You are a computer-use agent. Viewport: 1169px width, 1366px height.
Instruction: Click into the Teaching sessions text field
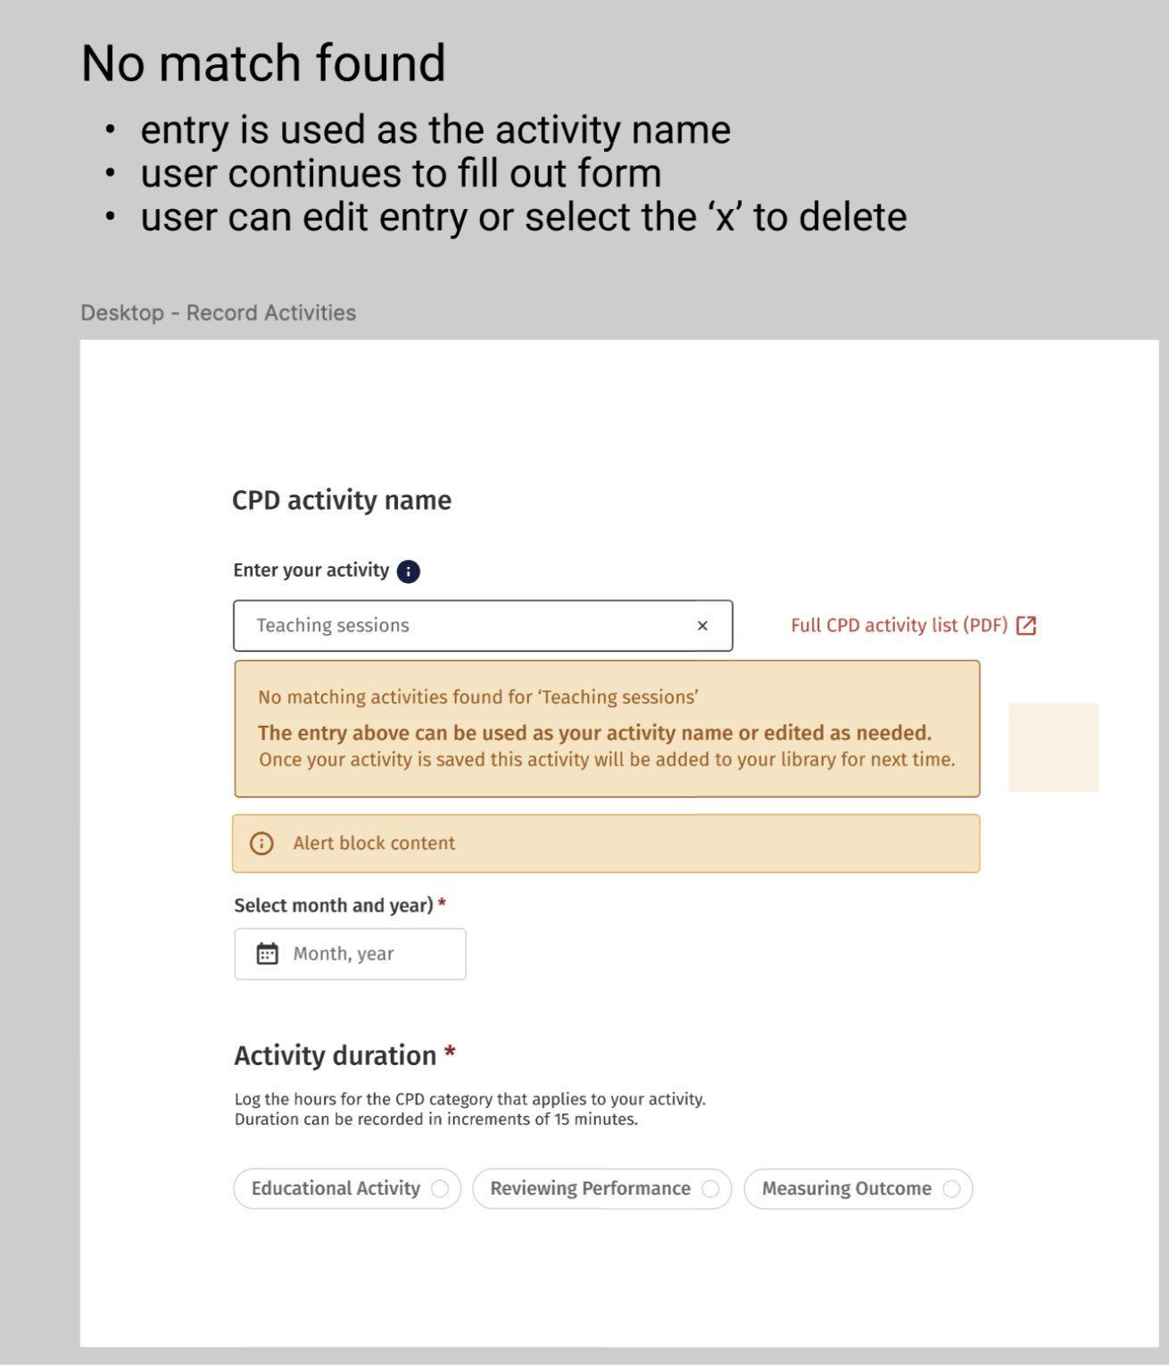pyautogui.click(x=483, y=626)
